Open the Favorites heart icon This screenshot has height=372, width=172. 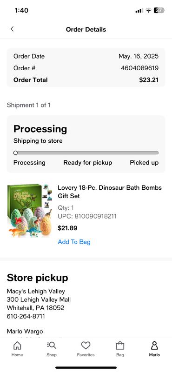tap(86, 345)
